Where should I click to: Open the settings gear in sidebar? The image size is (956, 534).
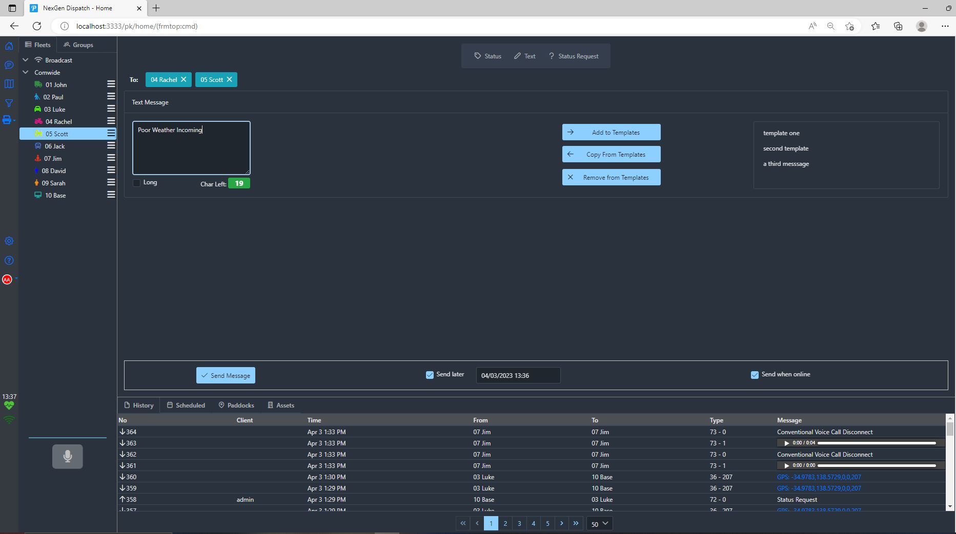(x=9, y=241)
